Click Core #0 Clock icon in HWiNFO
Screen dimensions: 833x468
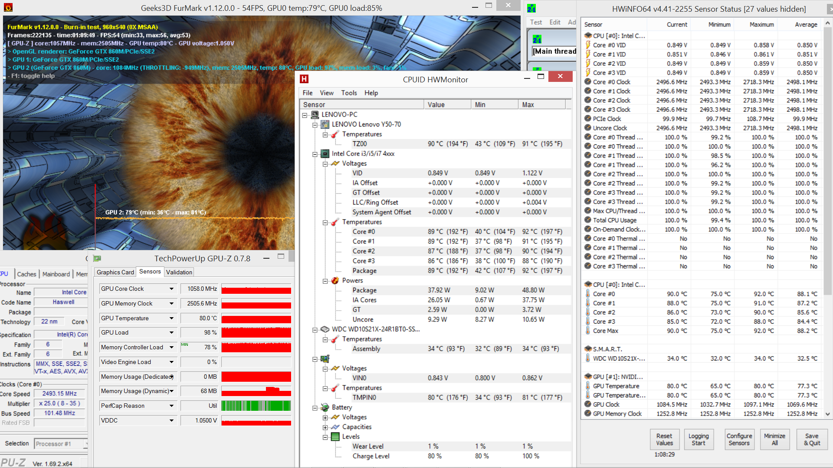[x=588, y=82]
